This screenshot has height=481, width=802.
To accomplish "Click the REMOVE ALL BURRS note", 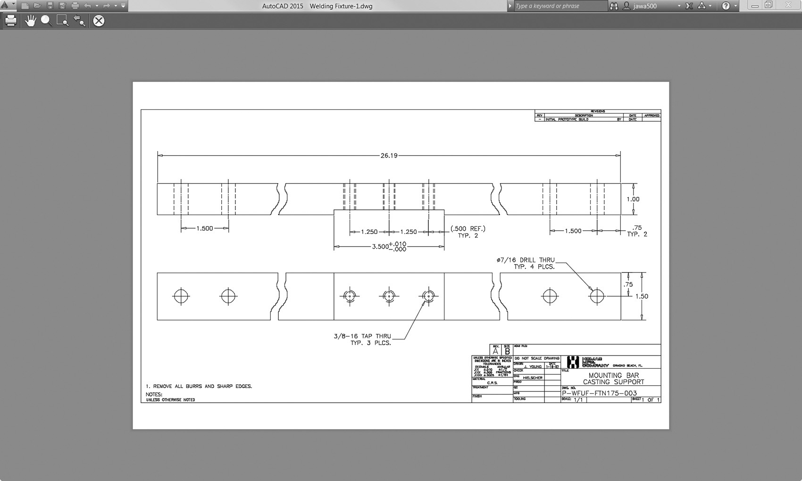I will tap(199, 386).
